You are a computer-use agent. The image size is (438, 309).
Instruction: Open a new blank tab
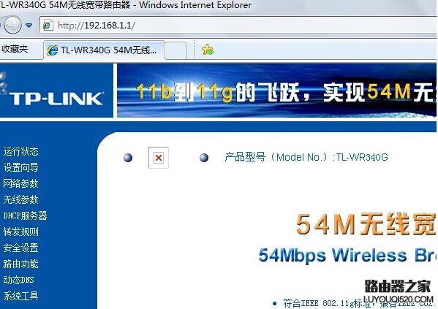(175, 50)
